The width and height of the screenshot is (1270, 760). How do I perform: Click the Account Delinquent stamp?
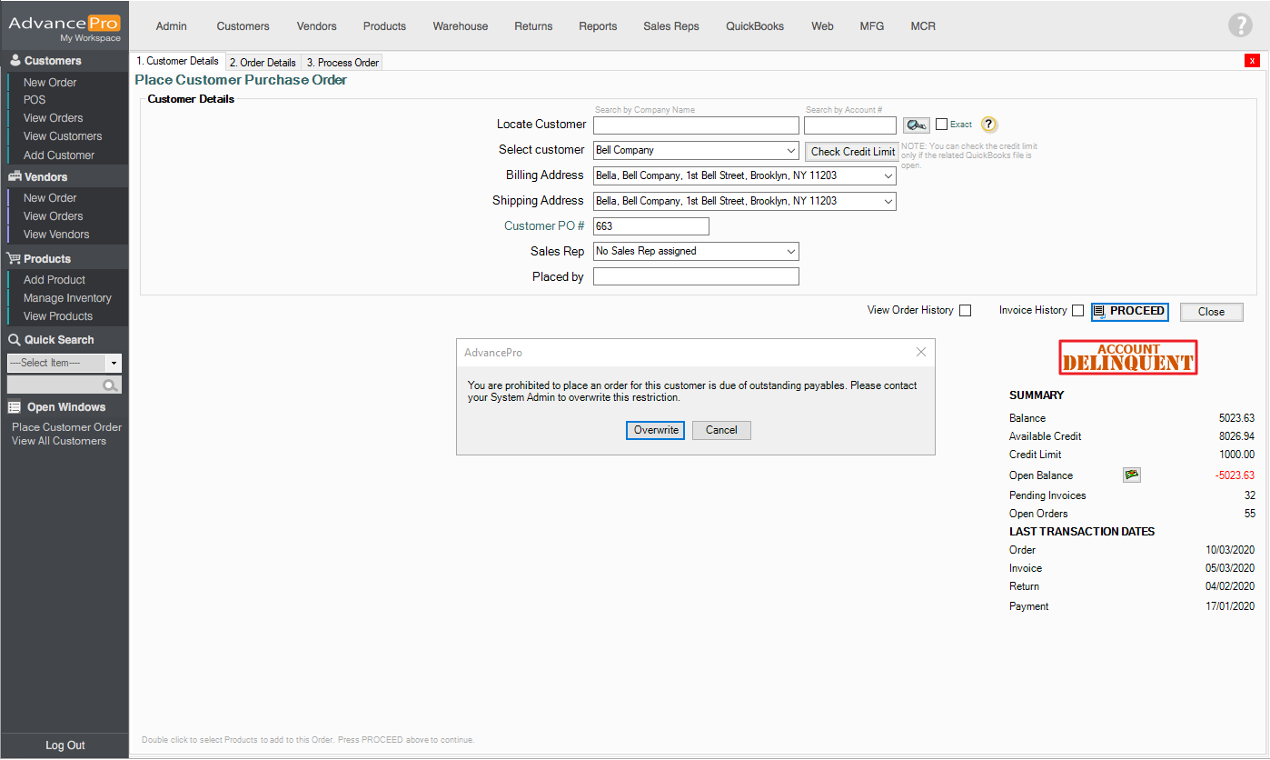click(x=1127, y=357)
